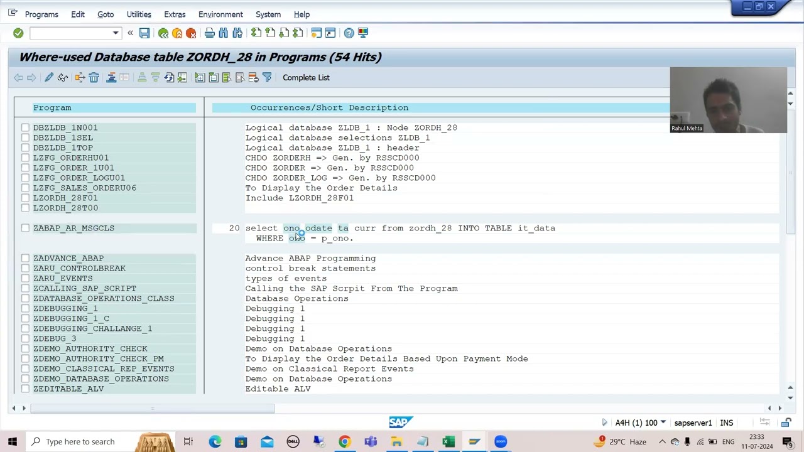Click the hamburger menu icon beside Programs
The height and width of the screenshot is (452, 804).
pyautogui.click(x=13, y=13)
